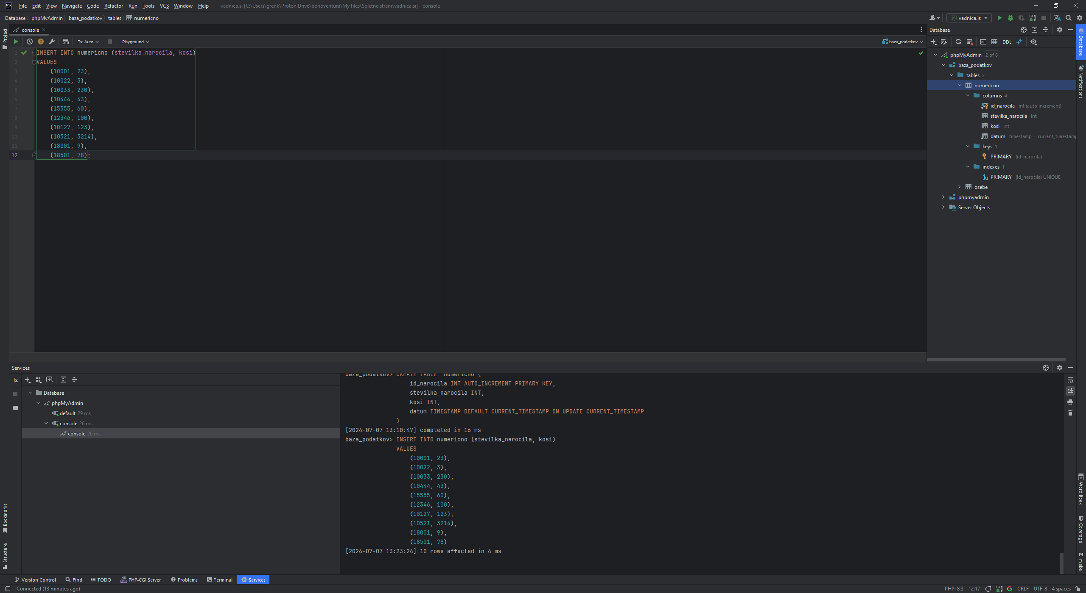Run the SQL query with Execute
Viewport: 1086px width, 593px height.
coord(16,42)
